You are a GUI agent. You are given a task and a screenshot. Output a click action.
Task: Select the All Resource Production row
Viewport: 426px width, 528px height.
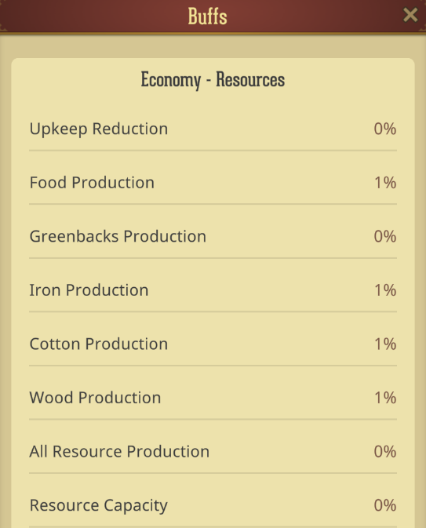tap(213, 451)
